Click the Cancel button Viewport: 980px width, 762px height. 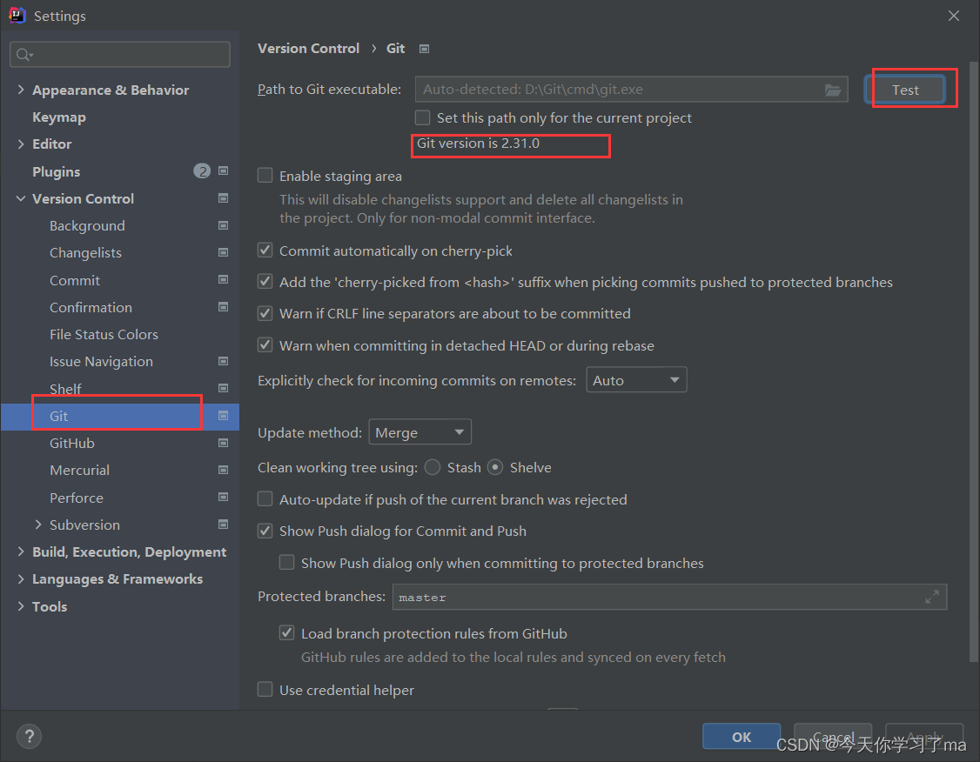833,737
